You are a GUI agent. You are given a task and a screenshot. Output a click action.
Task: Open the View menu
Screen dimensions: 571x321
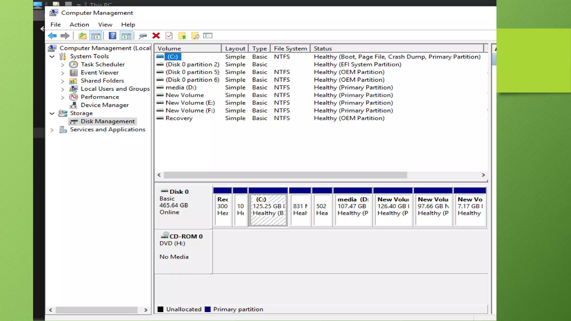(x=105, y=25)
